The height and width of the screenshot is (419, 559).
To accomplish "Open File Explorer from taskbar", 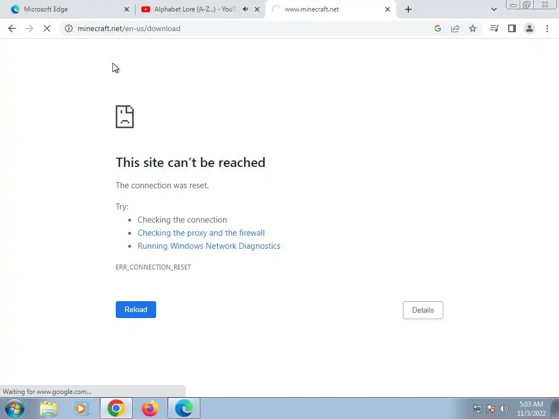I will (49, 408).
